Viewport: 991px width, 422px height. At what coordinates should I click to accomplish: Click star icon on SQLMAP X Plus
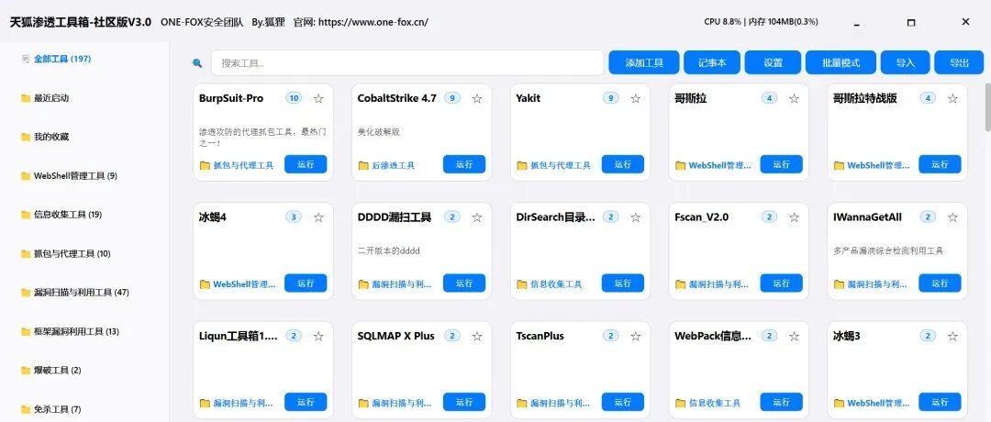pos(477,336)
